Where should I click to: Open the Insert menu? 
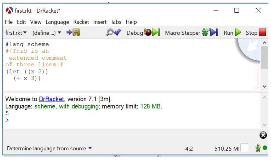coord(100,22)
